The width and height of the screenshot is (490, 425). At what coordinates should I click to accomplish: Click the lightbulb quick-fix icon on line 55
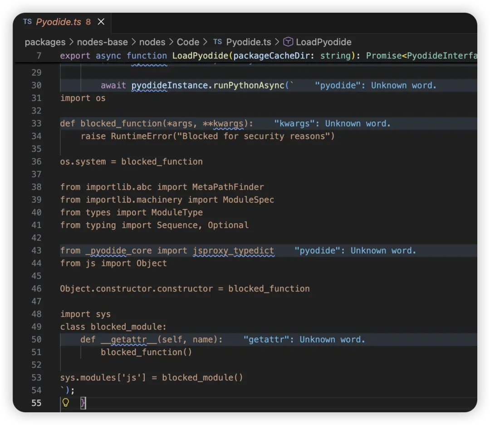pyautogui.click(x=66, y=402)
